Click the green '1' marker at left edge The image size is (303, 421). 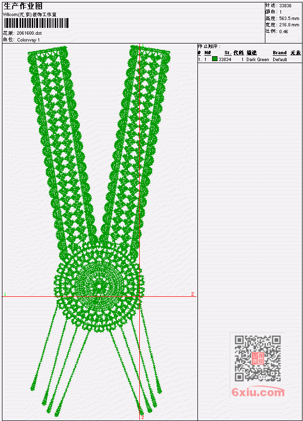pos(5,294)
